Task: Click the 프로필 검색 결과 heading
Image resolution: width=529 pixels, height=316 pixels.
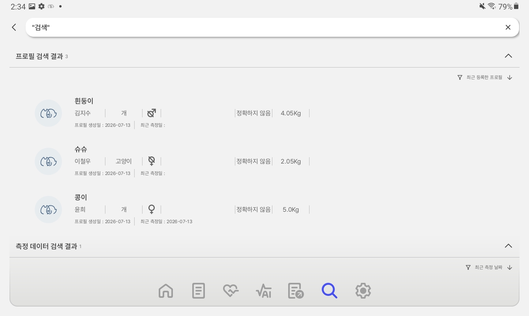Action: click(x=39, y=56)
